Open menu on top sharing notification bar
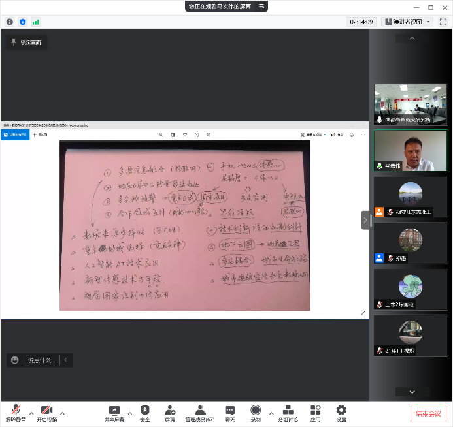The height and width of the screenshot is (427, 453). click(261, 7)
